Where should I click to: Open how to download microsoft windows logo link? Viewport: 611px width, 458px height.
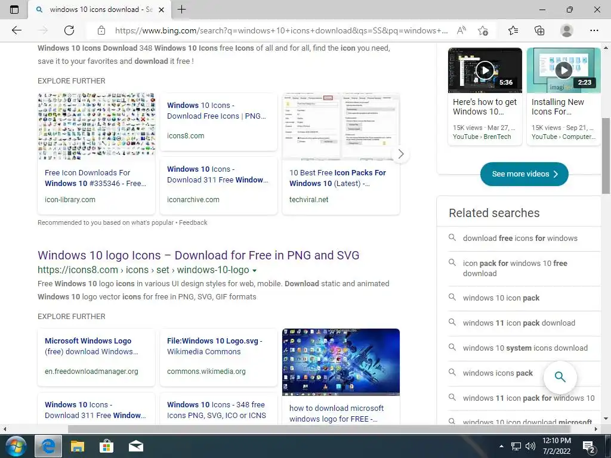337,414
